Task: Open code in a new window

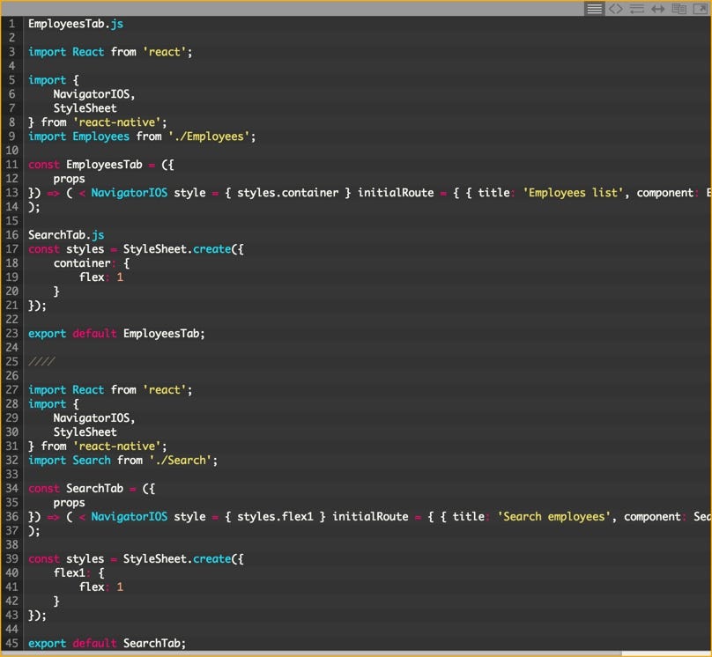Action: click(700, 9)
